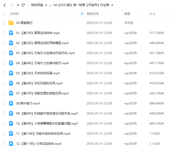Toggle the blue sort direction arrow
The image size is (171, 150).
82,14
